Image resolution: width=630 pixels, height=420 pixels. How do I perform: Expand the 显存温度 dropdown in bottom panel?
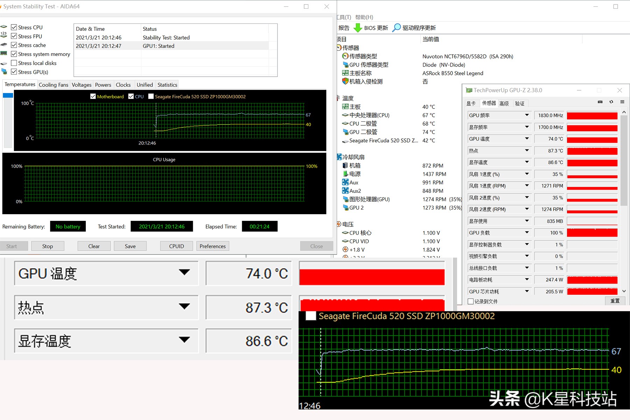point(184,341)
